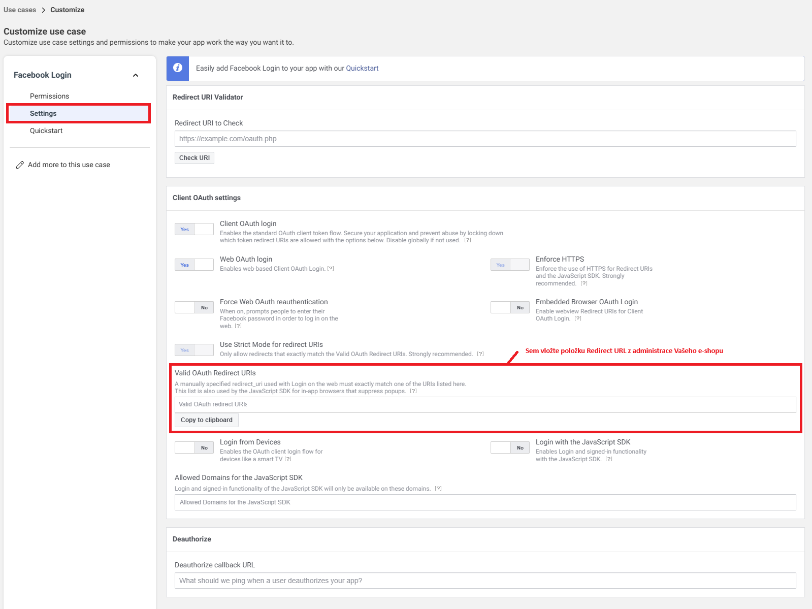The width and height of the screenshot is (812, 609).
Task: Enable Embedded Browser OAuth Login
Action: pos(510,307)
